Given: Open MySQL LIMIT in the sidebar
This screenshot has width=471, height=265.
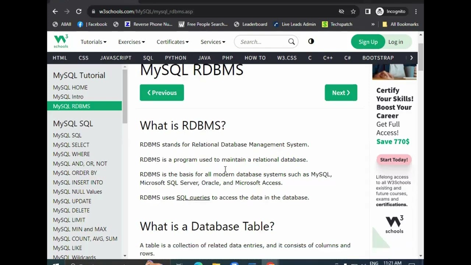Looking at the screenshot, I should [x=69, y=220].
